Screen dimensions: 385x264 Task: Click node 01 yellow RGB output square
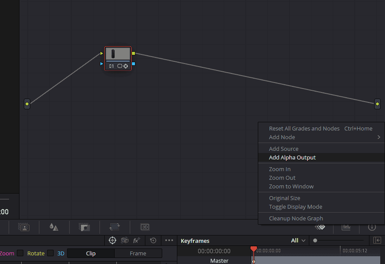(133, 53)
